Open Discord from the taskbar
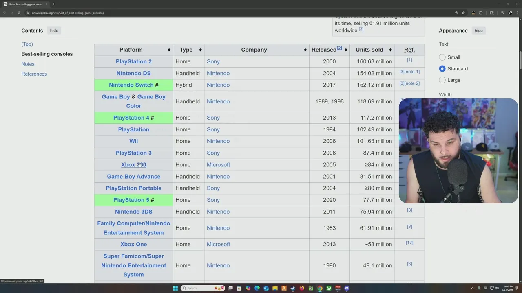Image resolution: width=522 pixels, height=293 pixels. pyautogui.click(x=347, y=288)
